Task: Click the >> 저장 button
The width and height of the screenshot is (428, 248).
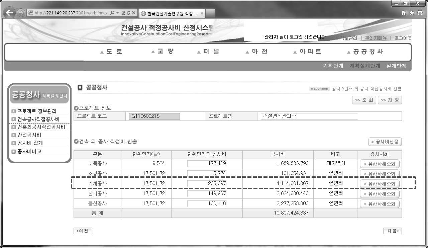Action: click(x=390, y=100)
